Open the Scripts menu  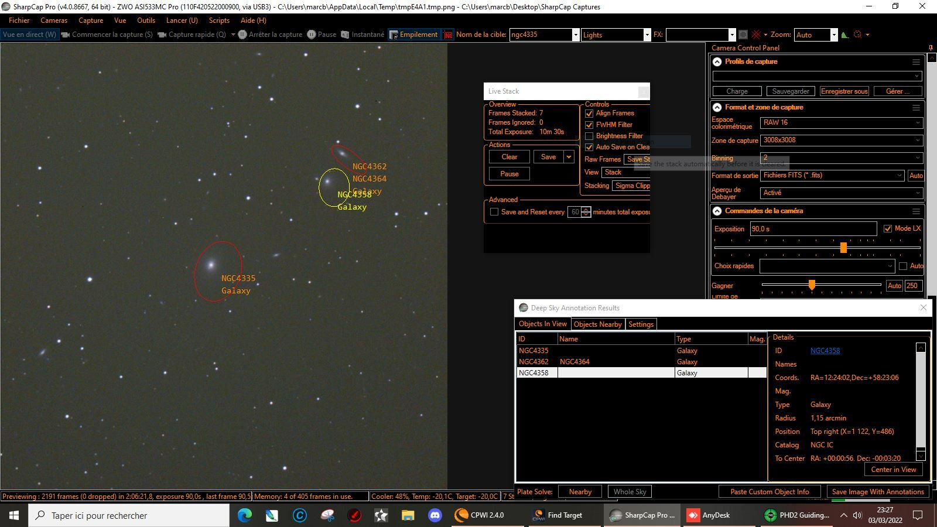[x=219, y=20]
